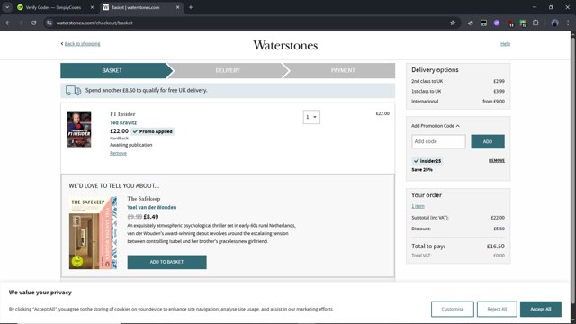
Task: Open author Ted Kravitz link
Action: click(123, 122)
